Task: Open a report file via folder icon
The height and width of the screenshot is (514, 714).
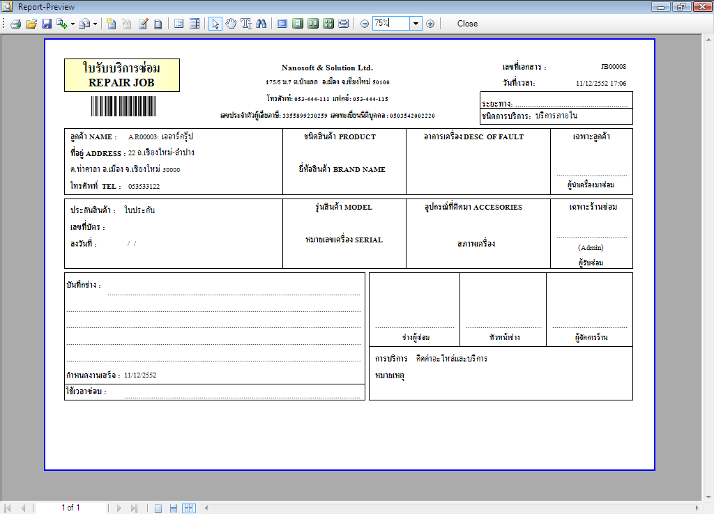Action: [31, 24]
